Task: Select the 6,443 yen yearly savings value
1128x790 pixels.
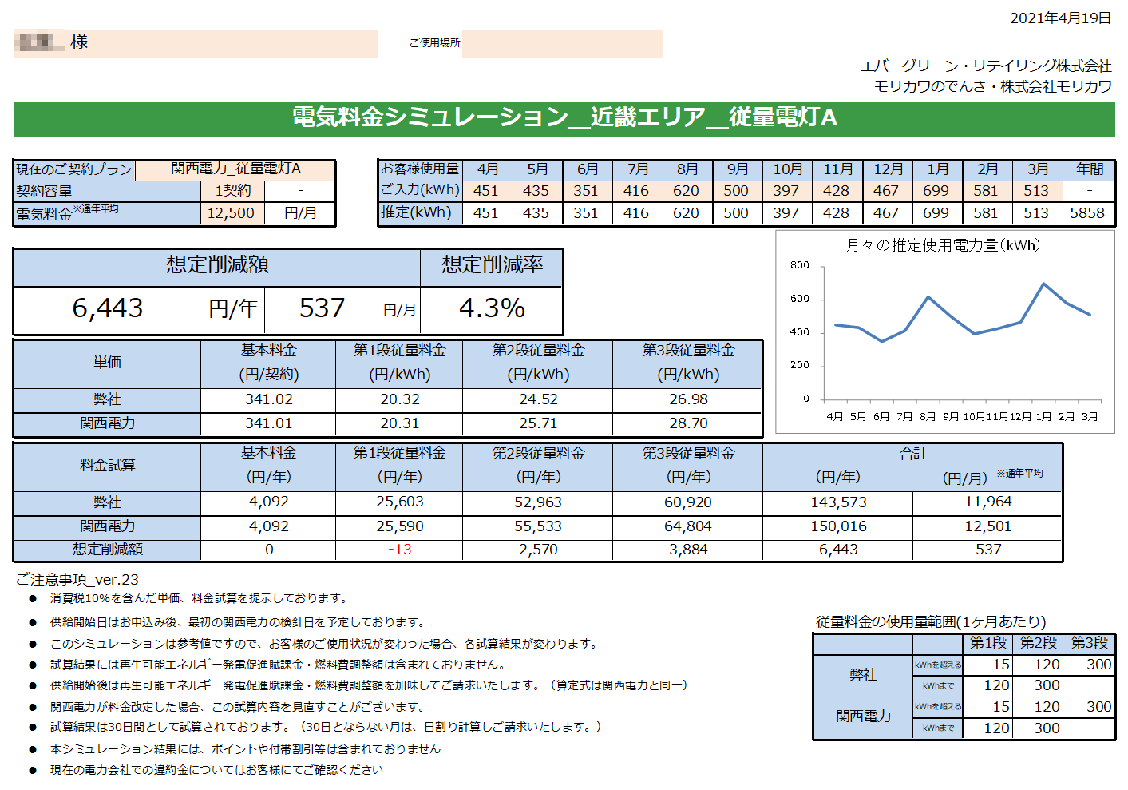Action: (108, 308)
